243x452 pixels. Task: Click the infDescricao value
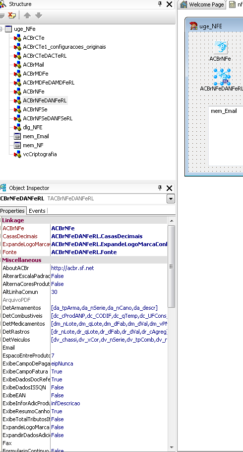click(65, 403)
